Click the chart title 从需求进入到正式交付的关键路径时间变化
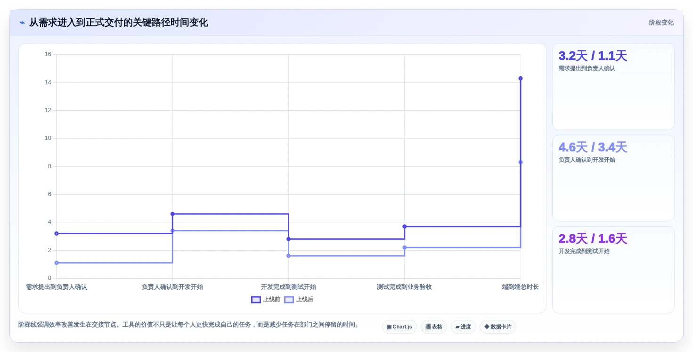 119,23
